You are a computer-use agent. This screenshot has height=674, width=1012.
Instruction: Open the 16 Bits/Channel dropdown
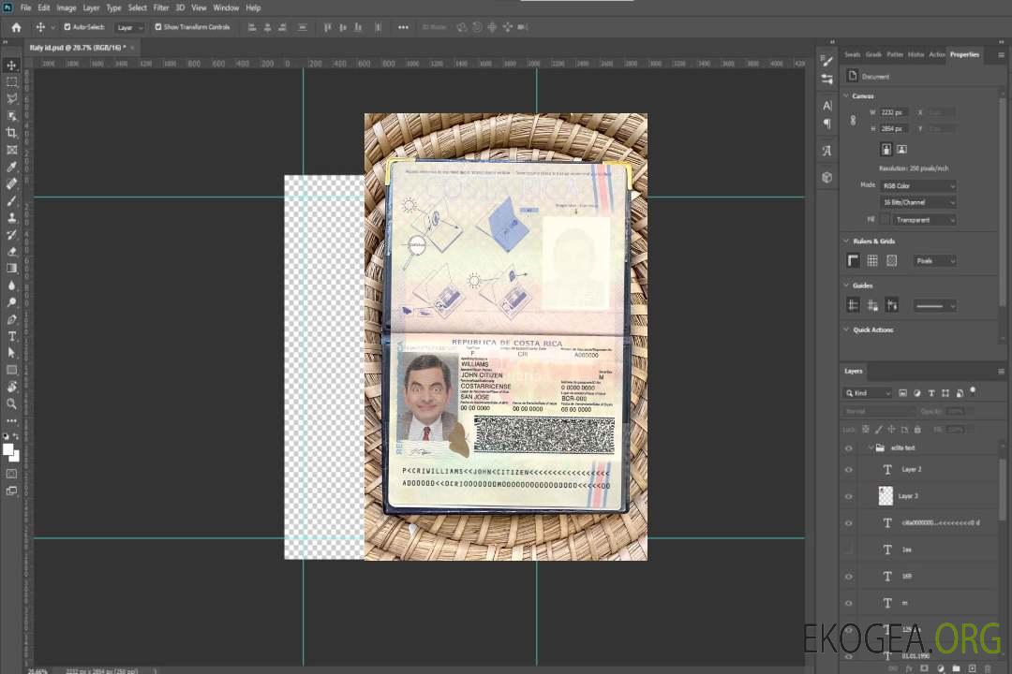[918, 202]
